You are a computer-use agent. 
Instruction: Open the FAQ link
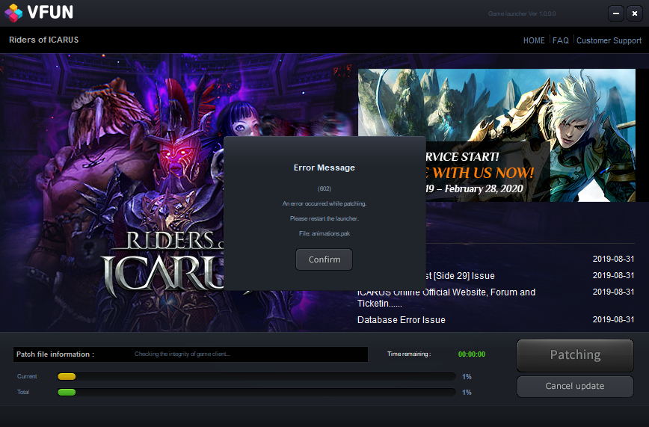click(561, 40)
